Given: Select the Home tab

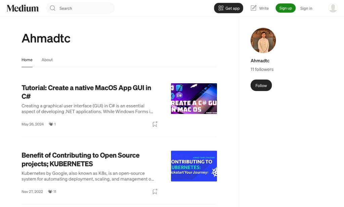Looking at the screenshot, I should tap(27, 60).
